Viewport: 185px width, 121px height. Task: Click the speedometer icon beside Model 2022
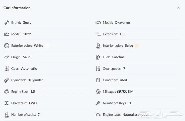(x=7, y=34)
